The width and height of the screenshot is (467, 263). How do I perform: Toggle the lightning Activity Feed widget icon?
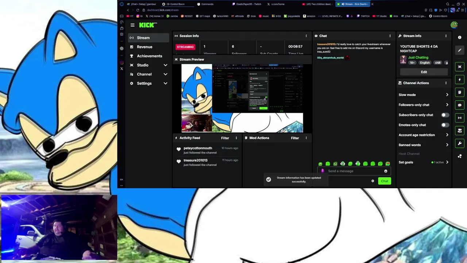coord(460,79)
